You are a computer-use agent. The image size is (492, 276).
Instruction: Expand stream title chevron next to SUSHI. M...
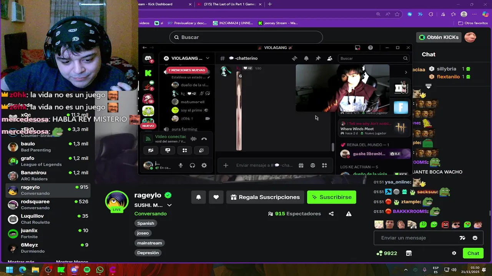click(169, 205)
